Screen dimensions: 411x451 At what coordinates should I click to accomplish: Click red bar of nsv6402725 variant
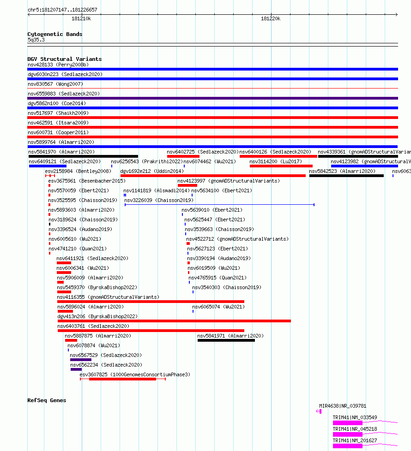183,156
